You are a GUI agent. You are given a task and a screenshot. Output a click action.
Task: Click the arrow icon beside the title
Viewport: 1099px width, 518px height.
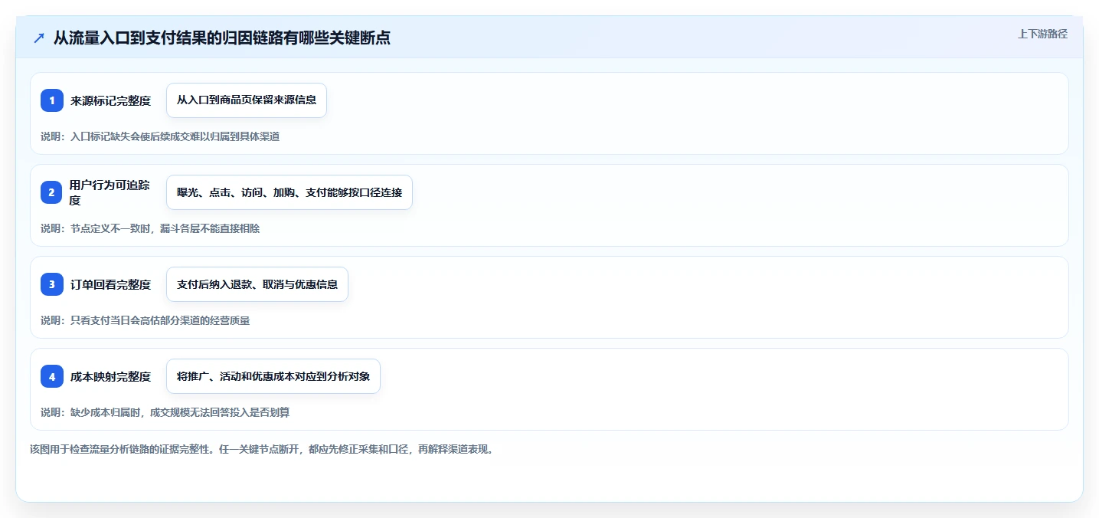pyautogui.click(x=39, y=38)
